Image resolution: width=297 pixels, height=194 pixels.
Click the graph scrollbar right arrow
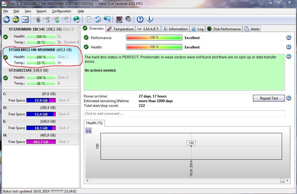(288, 180)
